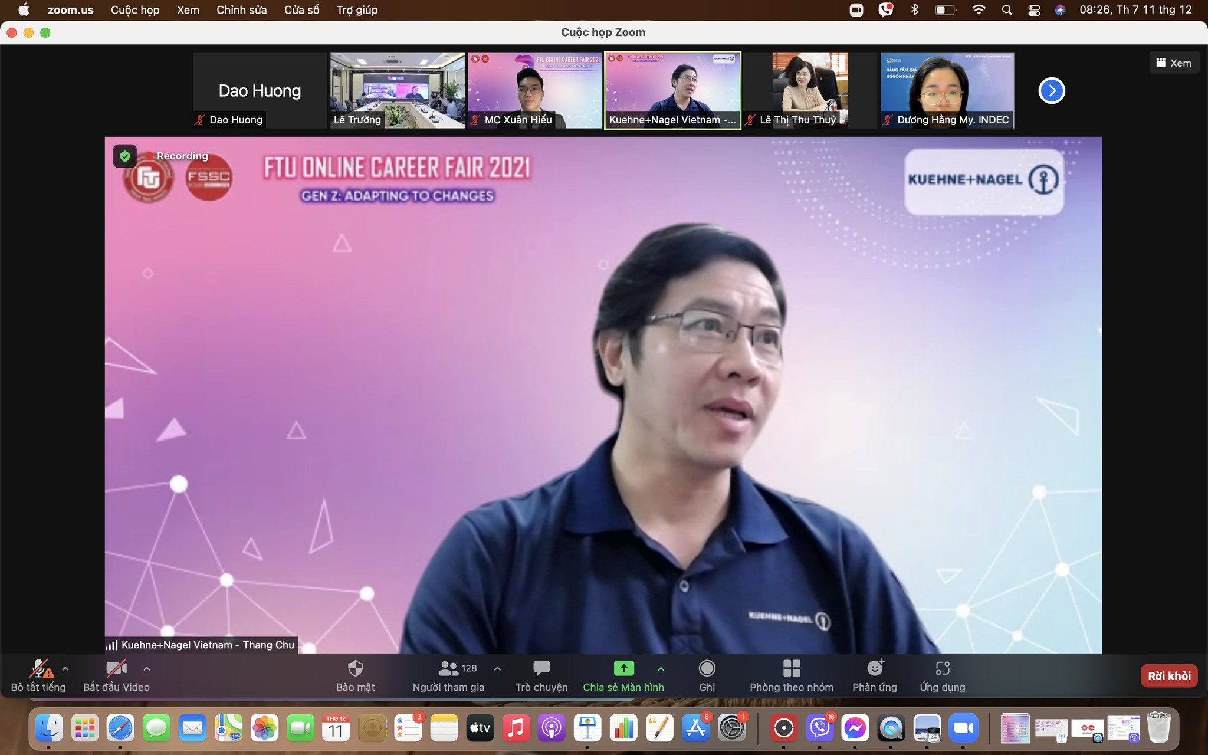Toggle Bluetooth menu bar icon
1208x755 pixels.
click(915, 10)
